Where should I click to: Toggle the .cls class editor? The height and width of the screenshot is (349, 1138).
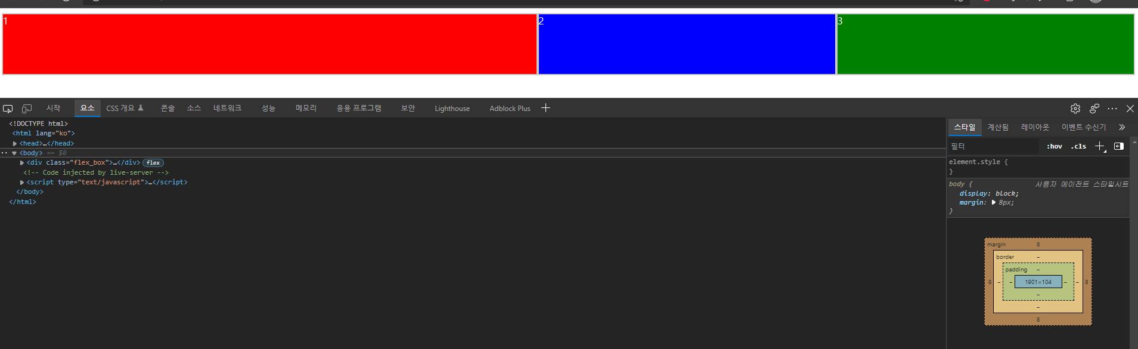point(1078,146)
